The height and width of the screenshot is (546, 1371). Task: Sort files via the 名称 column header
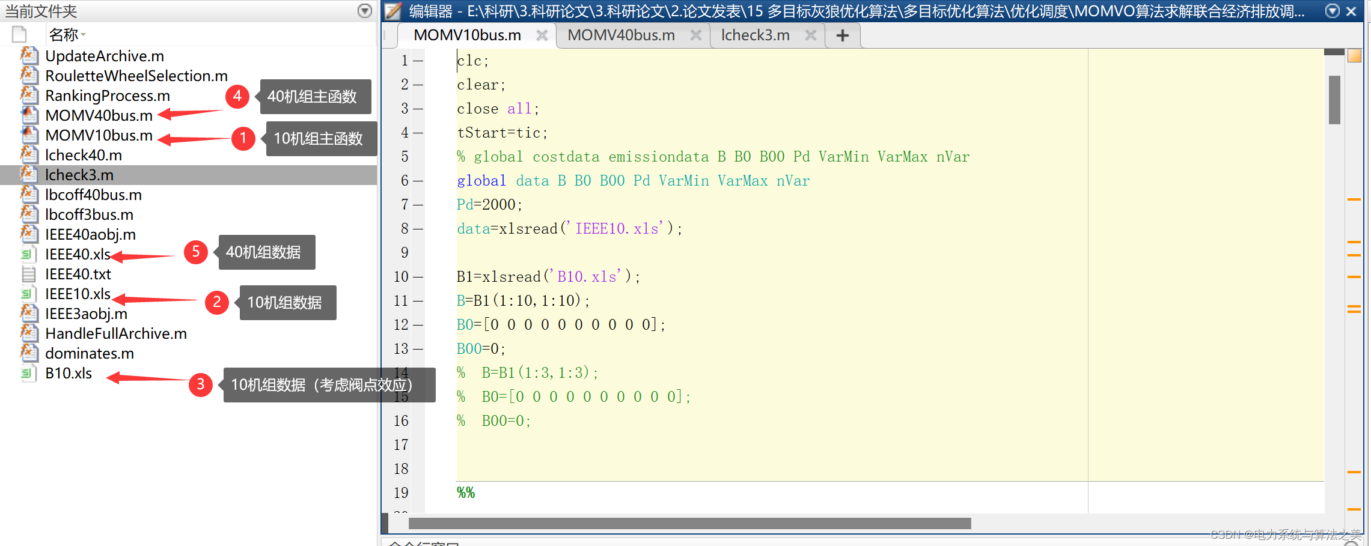tap(67, 35)
